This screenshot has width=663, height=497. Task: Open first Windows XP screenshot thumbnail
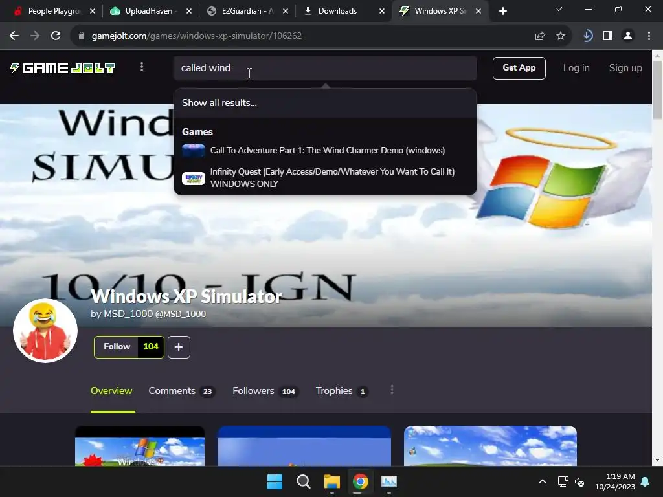pos(140,446)
